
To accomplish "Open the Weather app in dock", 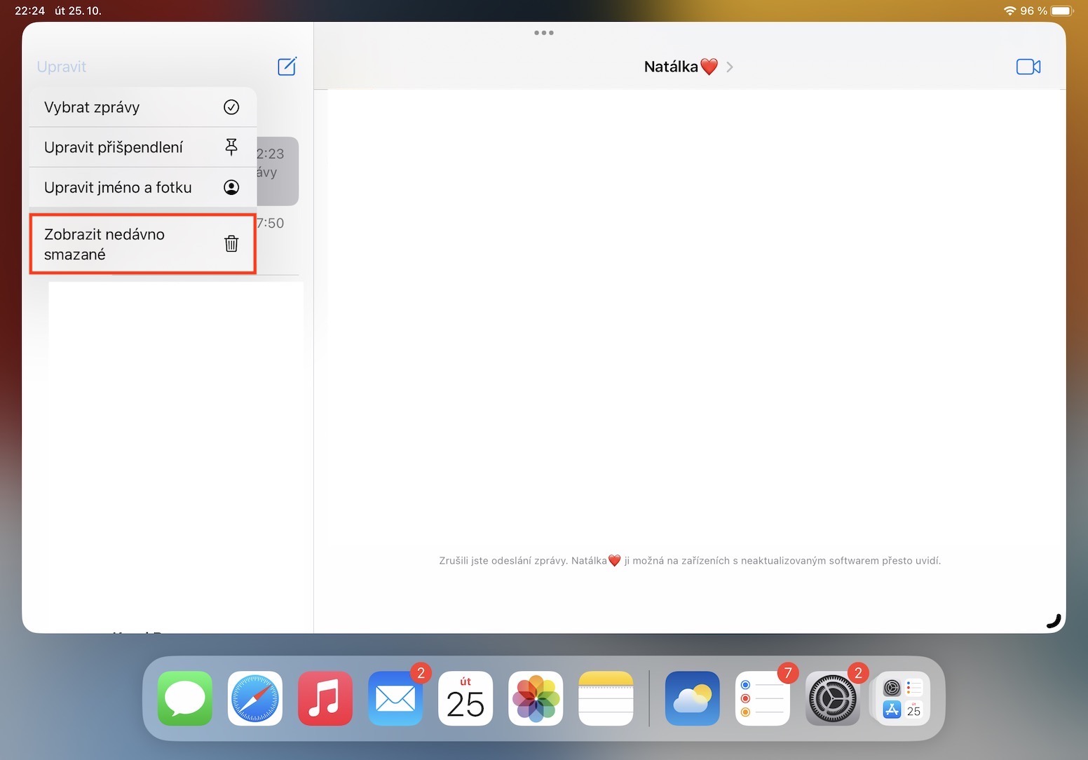I will click(693, 698).
